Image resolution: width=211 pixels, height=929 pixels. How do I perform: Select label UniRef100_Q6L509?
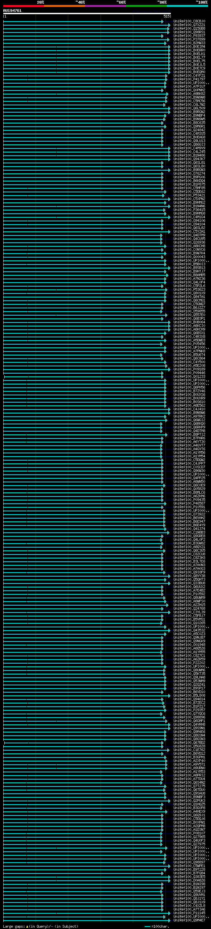pos(189,108)
